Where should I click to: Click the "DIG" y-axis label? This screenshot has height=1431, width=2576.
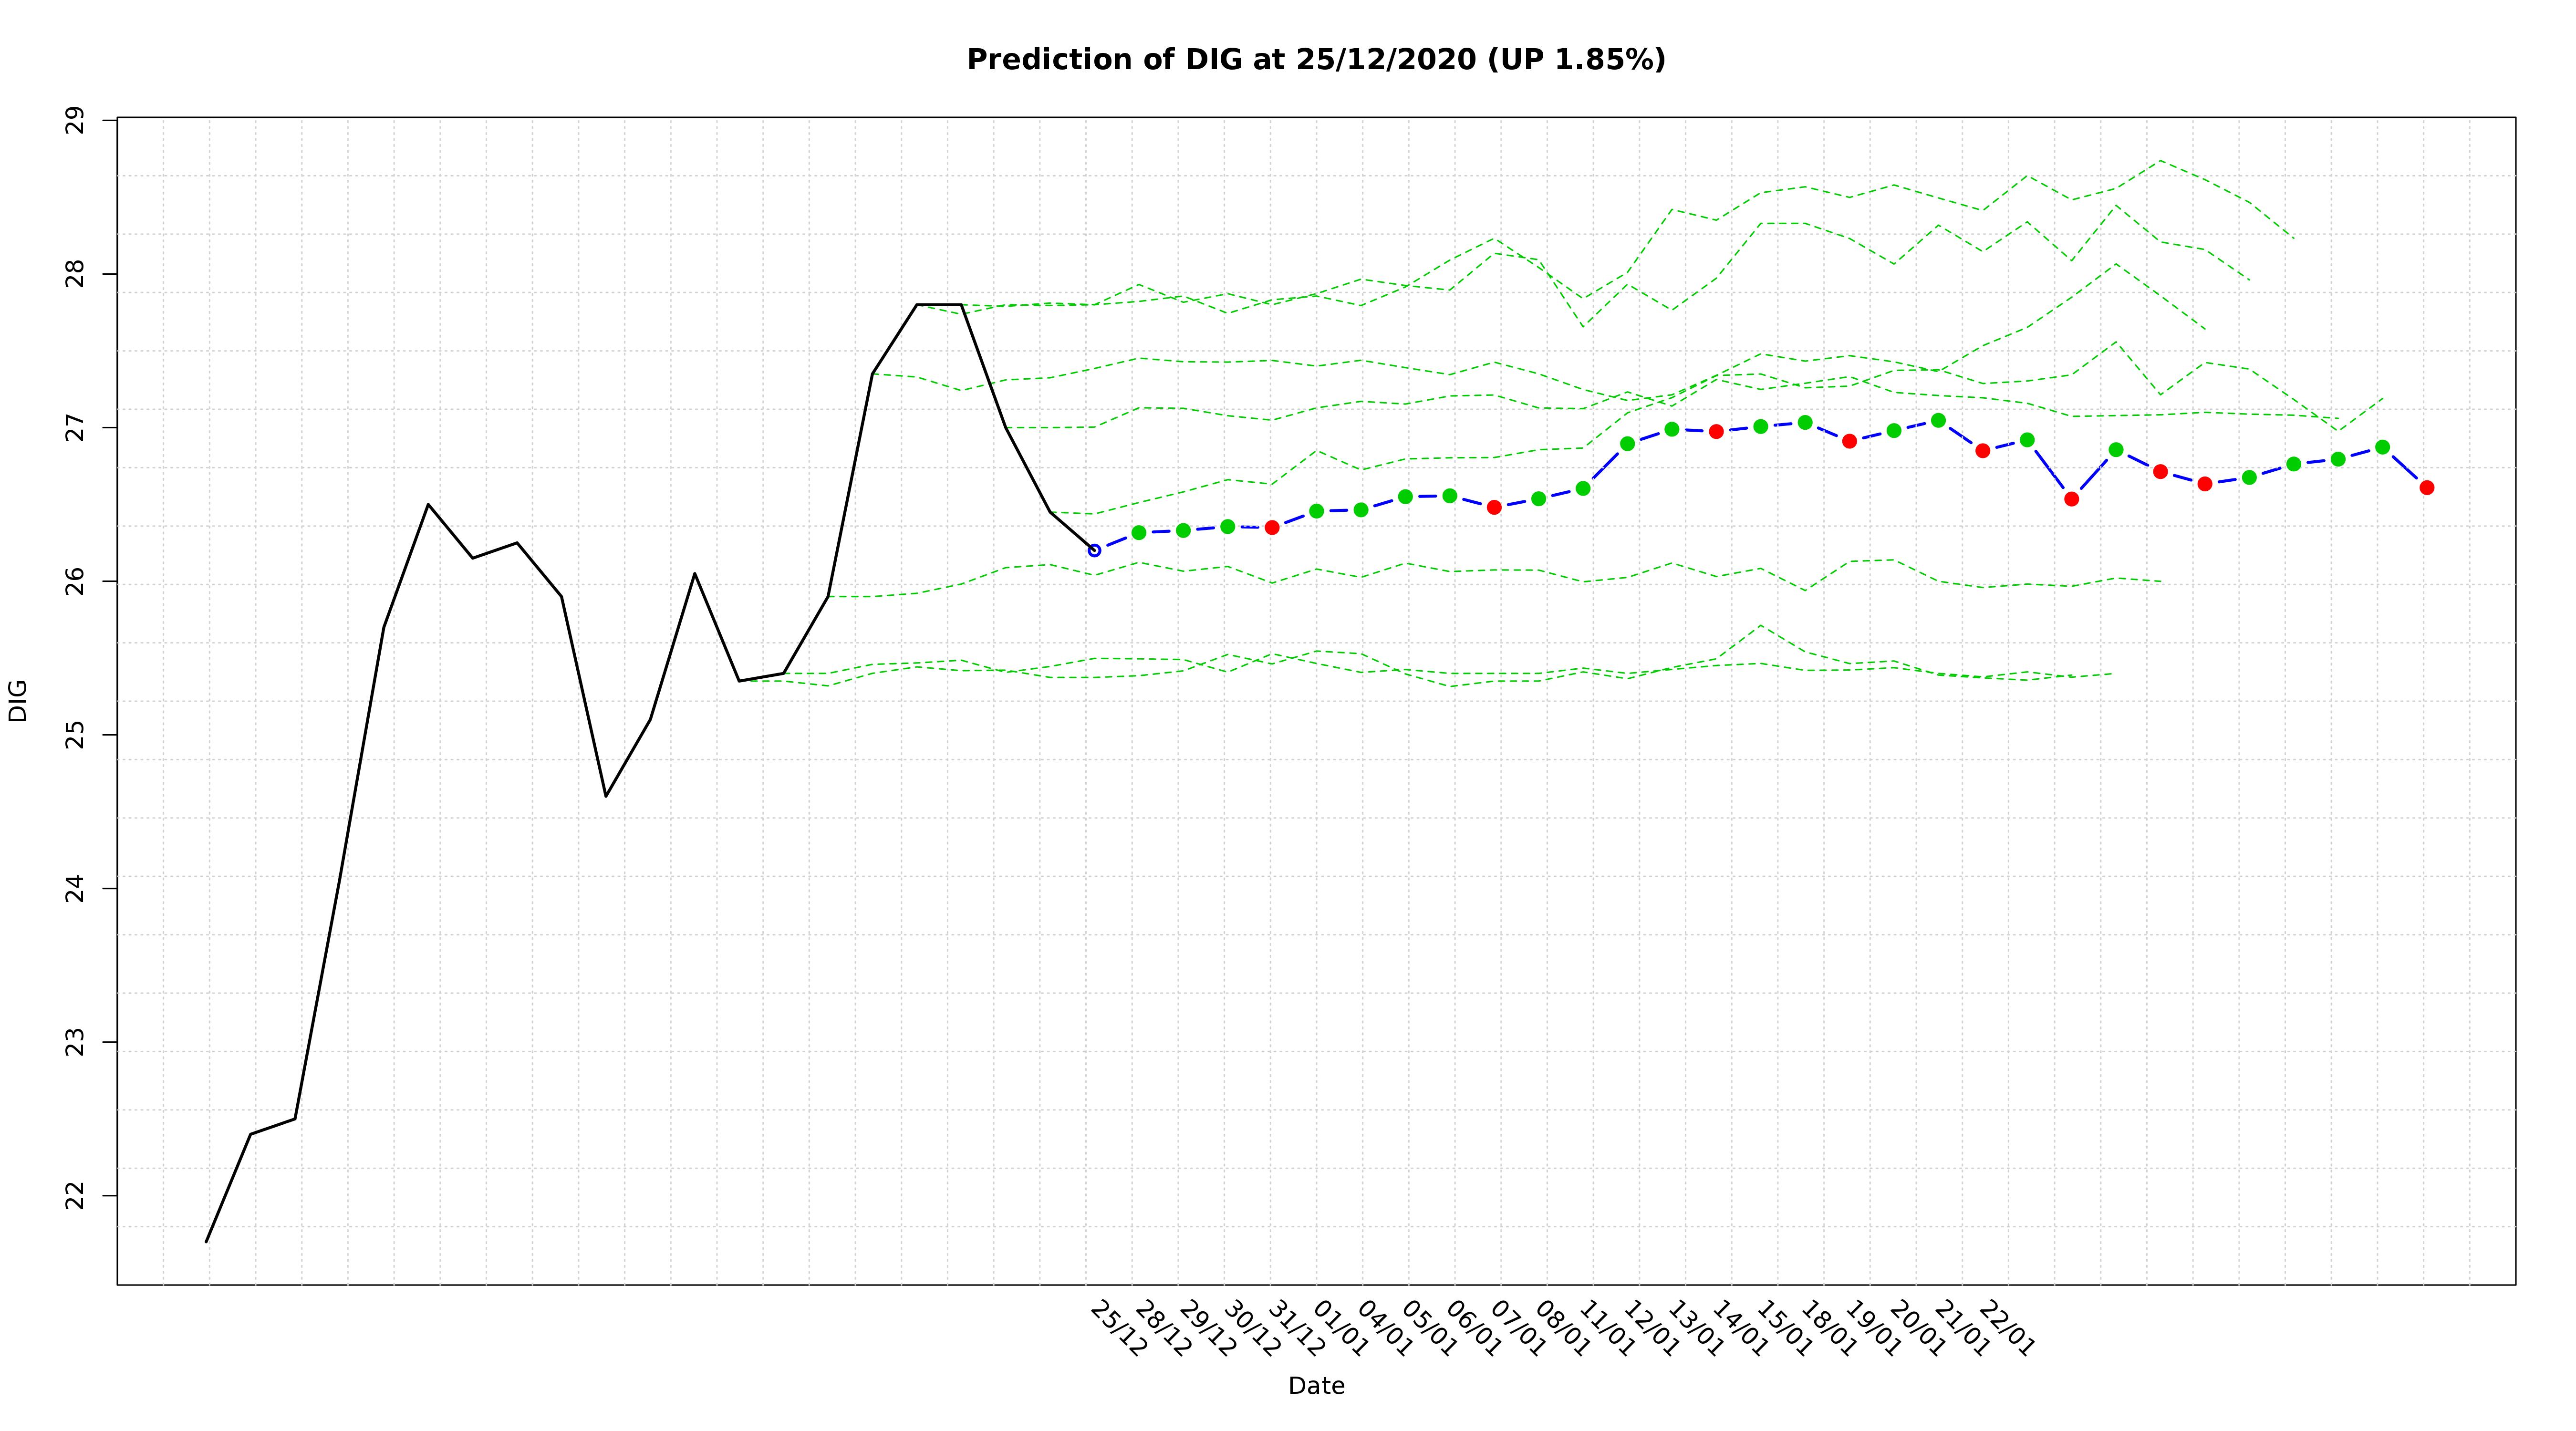click(x=18, y=701)
